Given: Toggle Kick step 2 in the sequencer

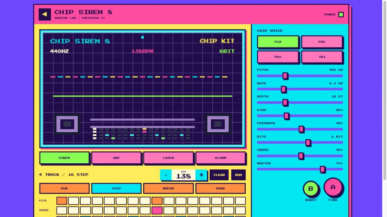Looking at the screenshot, I should click(73, 200).
